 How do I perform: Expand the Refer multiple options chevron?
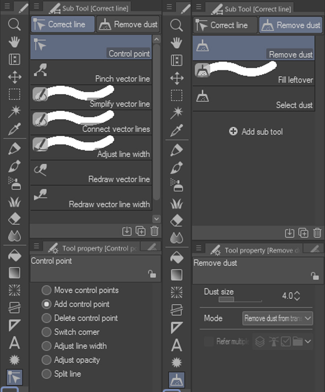pos(308,342)
